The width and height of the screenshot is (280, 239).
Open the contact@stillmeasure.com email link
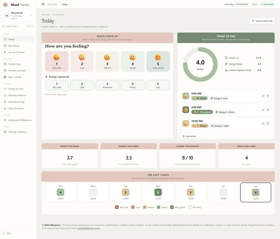tap(89, 228)
